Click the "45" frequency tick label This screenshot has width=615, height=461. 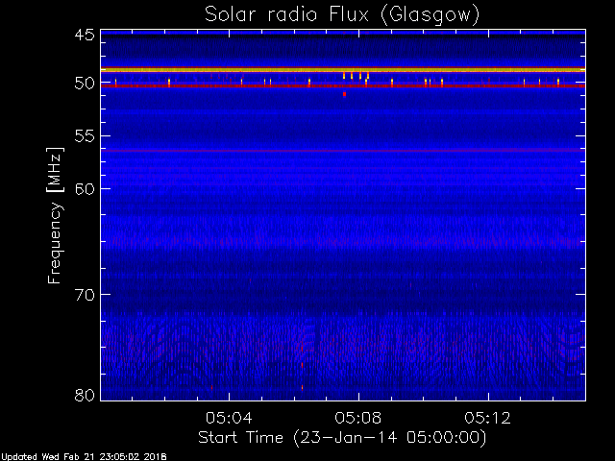[x=85, y=35]
